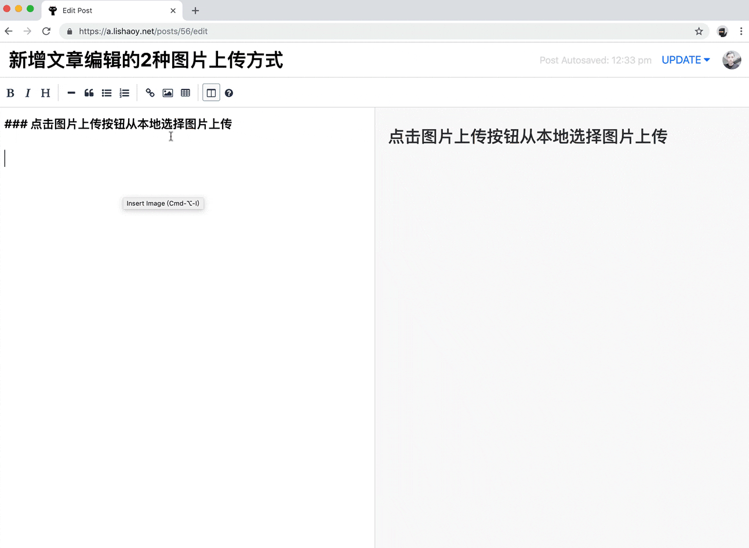Toggle side-by-side preview mode

[x=211, y=93]
